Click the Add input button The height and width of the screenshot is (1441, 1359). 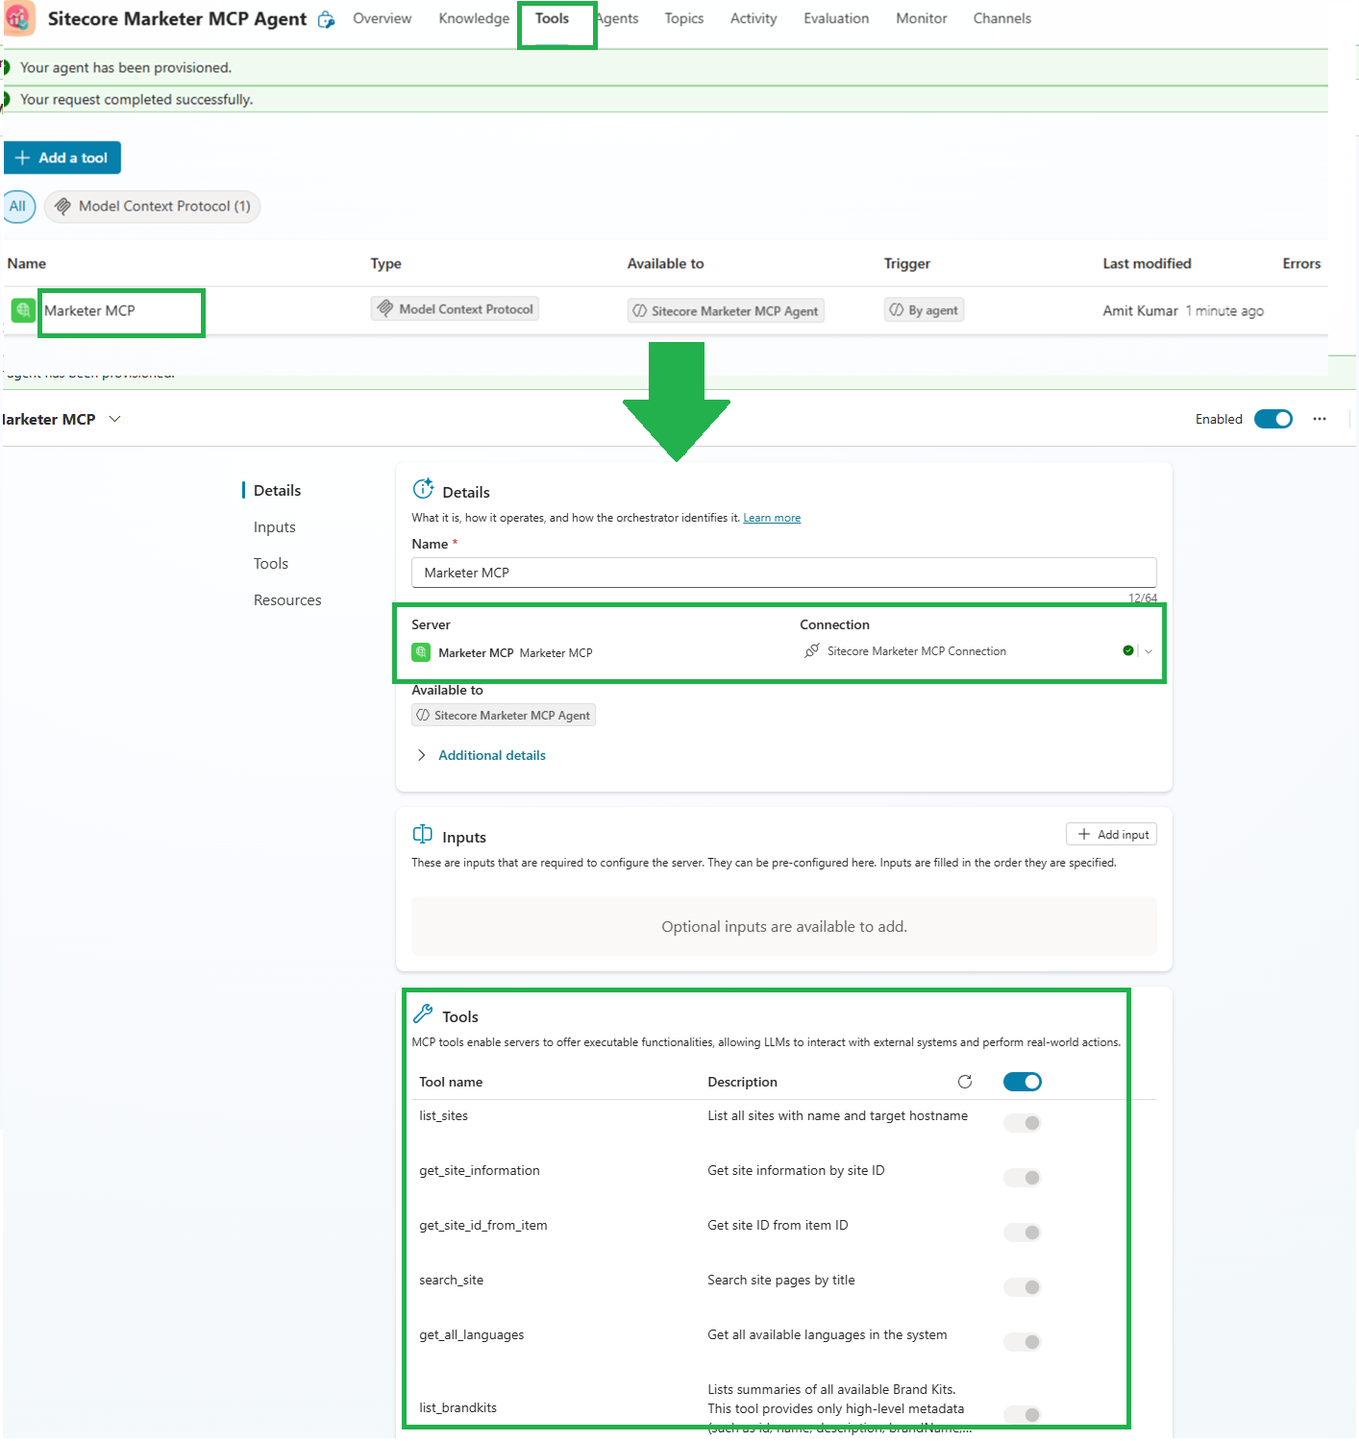tap(1111, 834)
